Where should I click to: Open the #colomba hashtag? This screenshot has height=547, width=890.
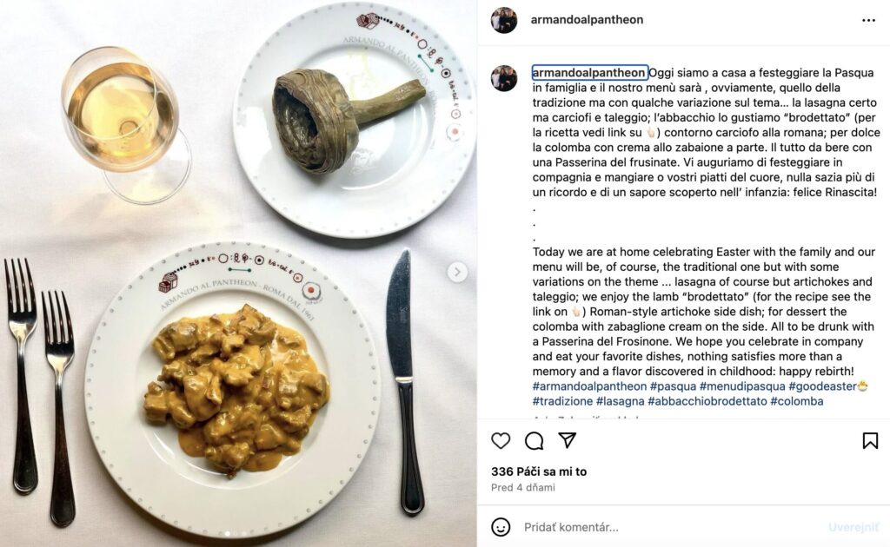click(x=796, y=401)
